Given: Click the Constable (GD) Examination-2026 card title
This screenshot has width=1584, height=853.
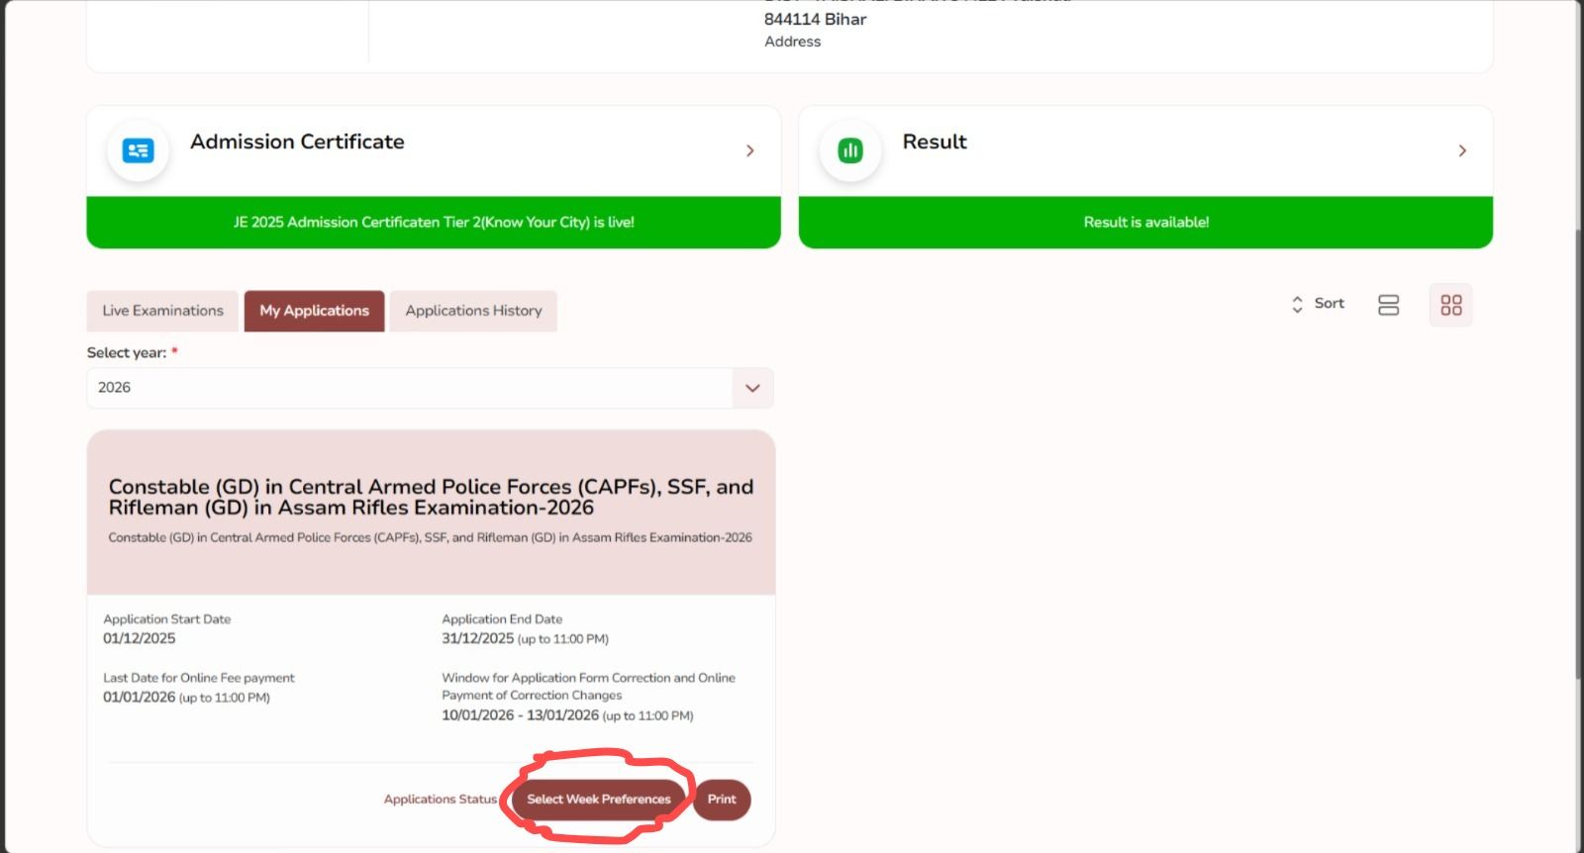Looking at the screenshot, I should 431,497.
